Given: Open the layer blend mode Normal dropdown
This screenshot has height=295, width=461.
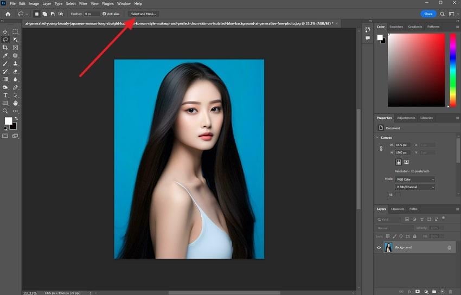Looking at the screenshot, I should (394, 228).
